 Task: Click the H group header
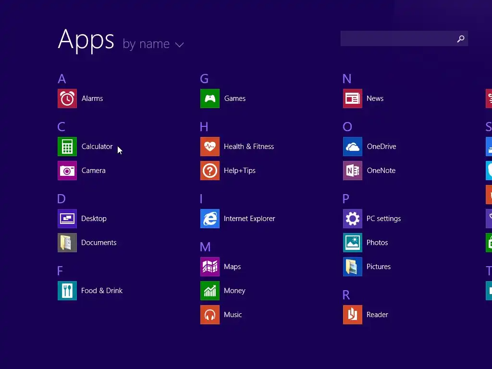(204, 127)
